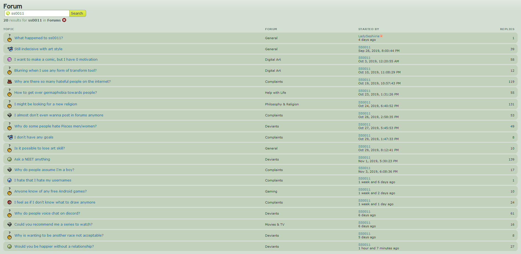Click the question icon beside 'Blurring when I use any form'
This screenshot has width=521, height=254.
point(9,71)
